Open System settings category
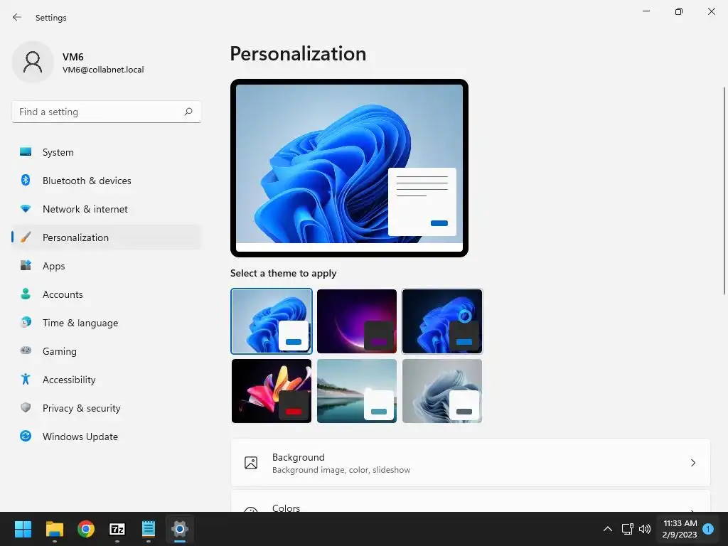 pyautogui.click(x=107, y=152)
